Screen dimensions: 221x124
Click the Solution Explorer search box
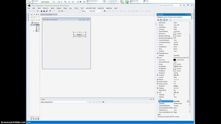click(x=35, y=20)
